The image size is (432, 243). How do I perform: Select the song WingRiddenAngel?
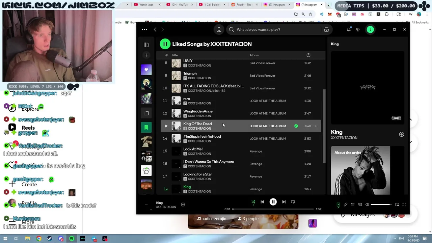[198, 111]
